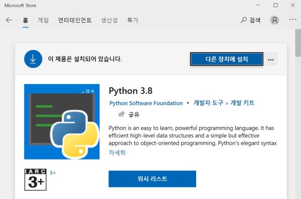Click the Python 3.8 app thumbnail
The height and width of the screenshot is (199, 301).
62,122
